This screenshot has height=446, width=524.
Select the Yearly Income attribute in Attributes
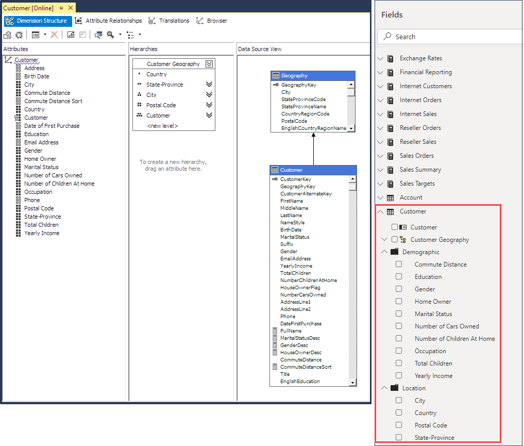[42, 234]
